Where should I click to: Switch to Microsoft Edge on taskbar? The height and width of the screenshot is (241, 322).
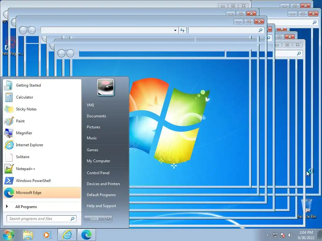86,235
